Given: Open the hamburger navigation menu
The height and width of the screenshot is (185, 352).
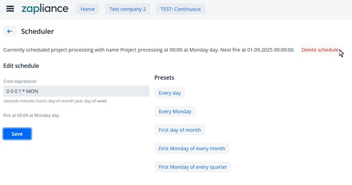Looking at the screenshot, I should tap(10, 9).
